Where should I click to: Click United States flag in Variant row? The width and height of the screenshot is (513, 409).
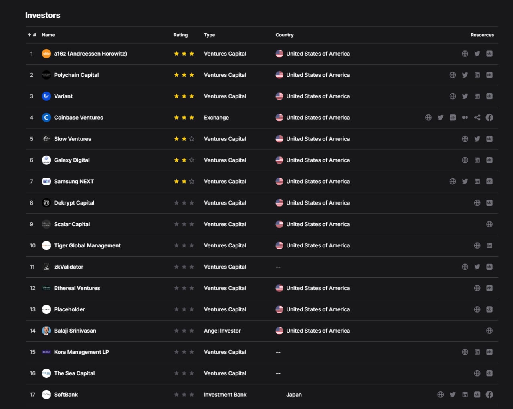(x=279, y=96)
